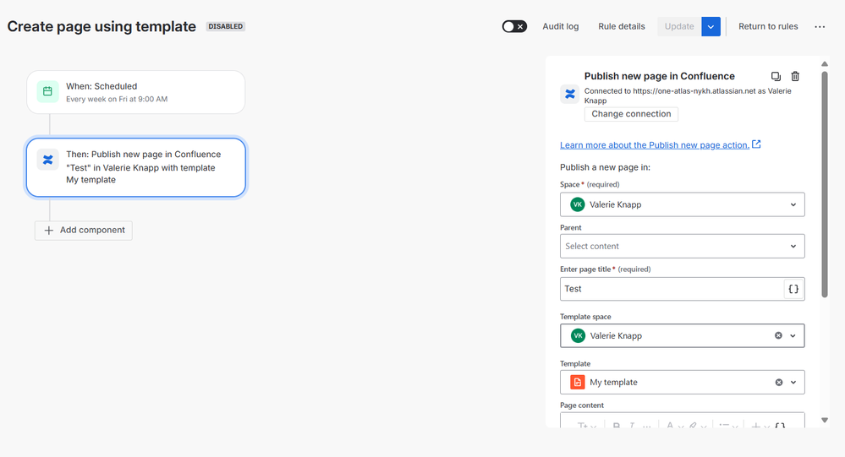Screen dimensions: 845x457
Task: Click the VK avatar in the Space field
Action: tap(577, 204)
